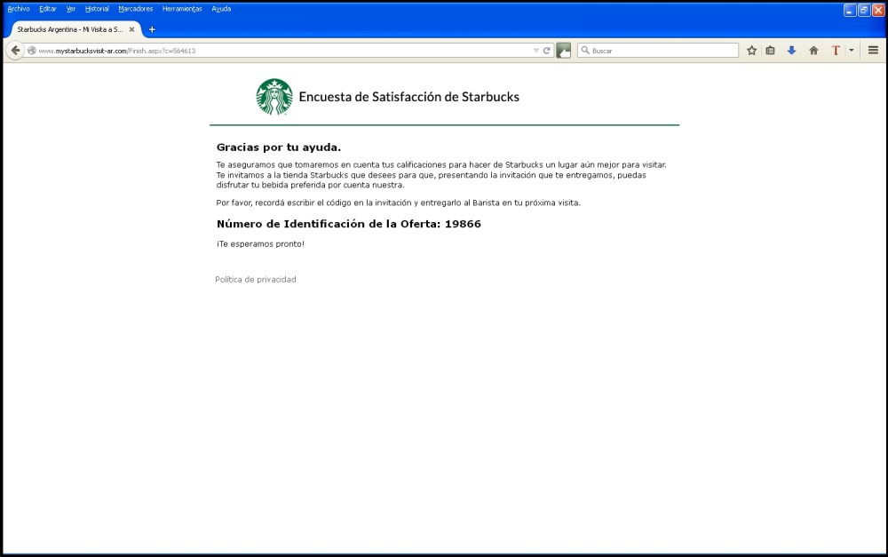Click the green arrow extension icon beside the address bar
Image resolution: width=888 pixels, height=557 pixels.
click(x=563, y=51)
